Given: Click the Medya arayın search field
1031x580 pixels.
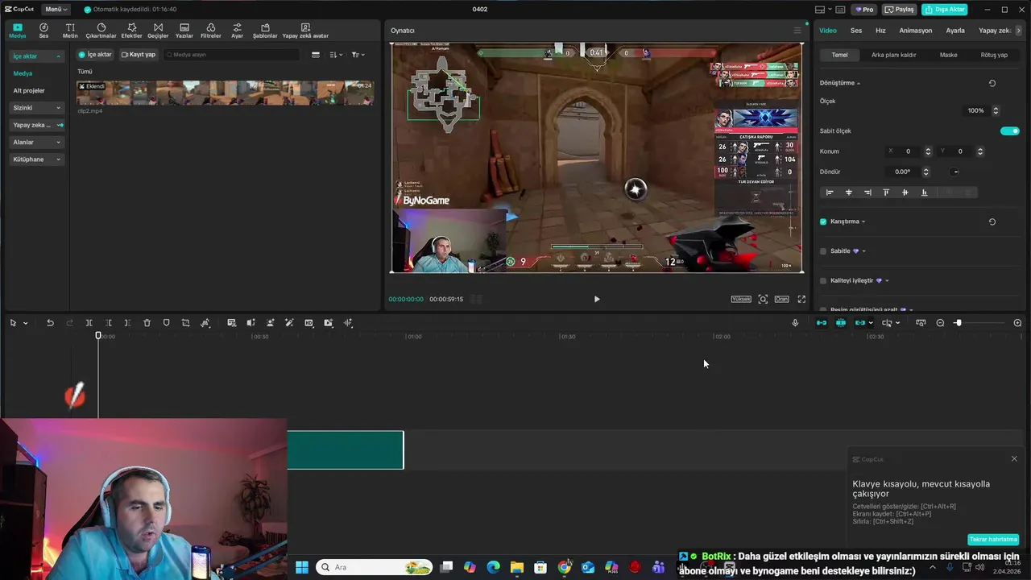Looking at the screenshot, I should (231, 55).
